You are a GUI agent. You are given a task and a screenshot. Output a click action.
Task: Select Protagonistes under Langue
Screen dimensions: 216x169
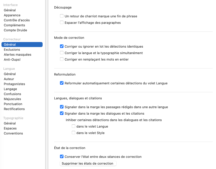(x=14, y=84)
